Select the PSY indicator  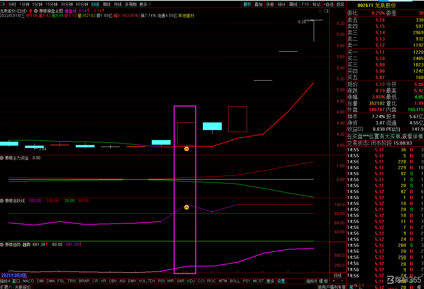click(x=246, y=281)
